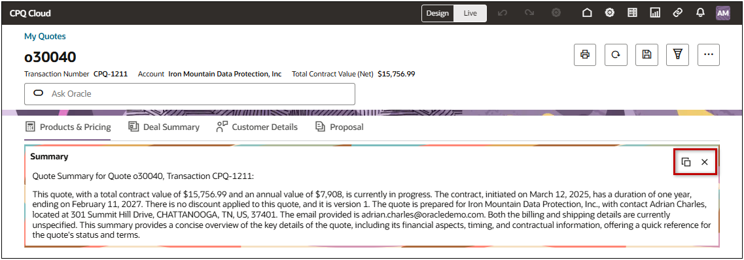Refresh the quote with refresh icon
The height and width of the screenshot is (260, 744).
[616, 54]
